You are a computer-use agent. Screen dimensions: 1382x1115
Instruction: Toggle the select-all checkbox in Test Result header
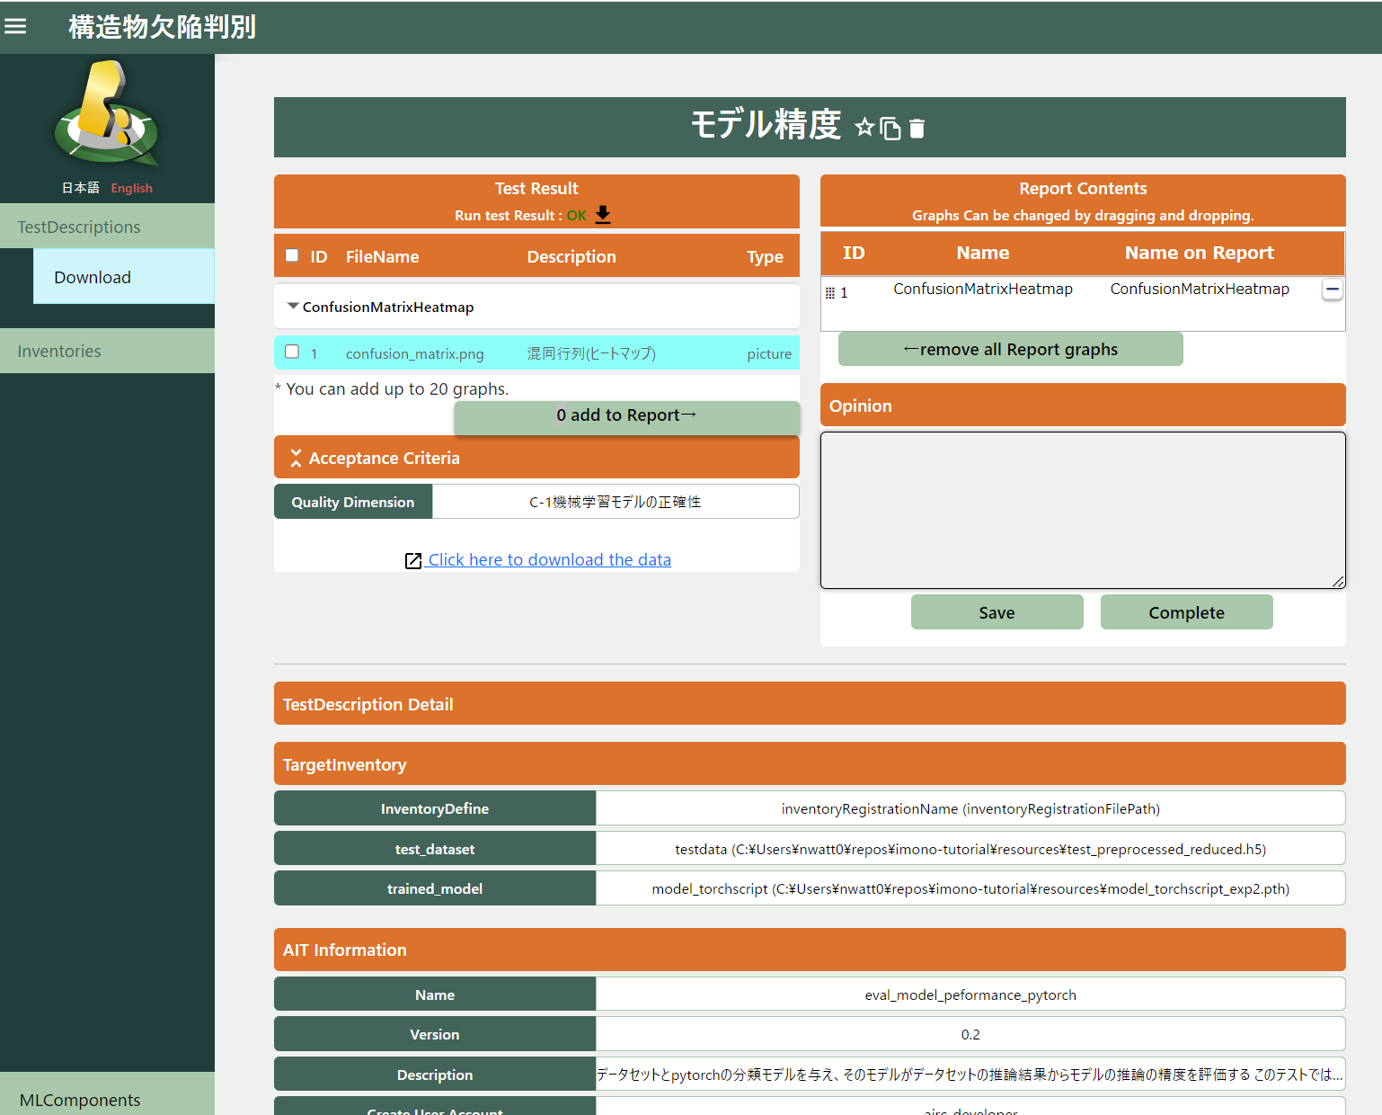pyautogui.click(x=292, y=255)
